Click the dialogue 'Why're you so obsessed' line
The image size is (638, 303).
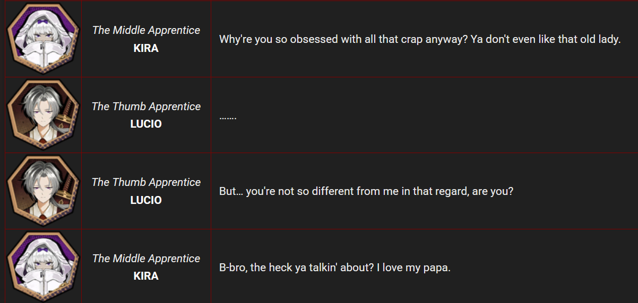[x=419, y=40]
